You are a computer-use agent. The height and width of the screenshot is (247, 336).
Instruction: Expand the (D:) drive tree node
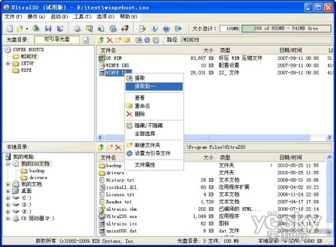(x=8, y=205)
